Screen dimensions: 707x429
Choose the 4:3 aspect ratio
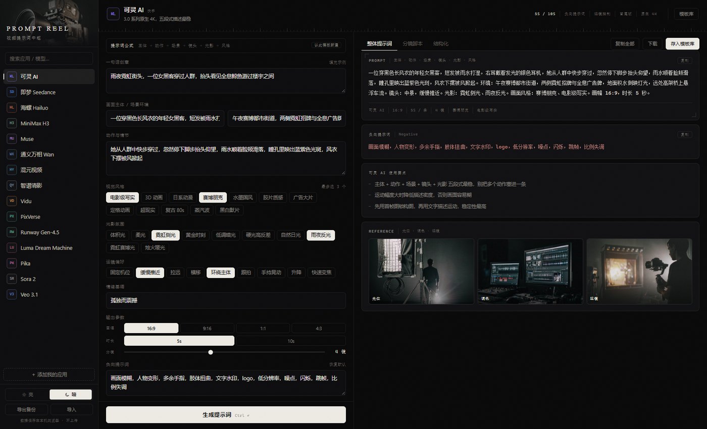point(319,328)
